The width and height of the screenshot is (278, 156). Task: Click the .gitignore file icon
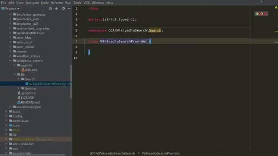click(x=19, y=93)
